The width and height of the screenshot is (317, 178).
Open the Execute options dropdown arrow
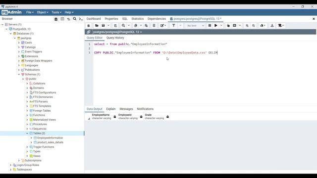221,26
